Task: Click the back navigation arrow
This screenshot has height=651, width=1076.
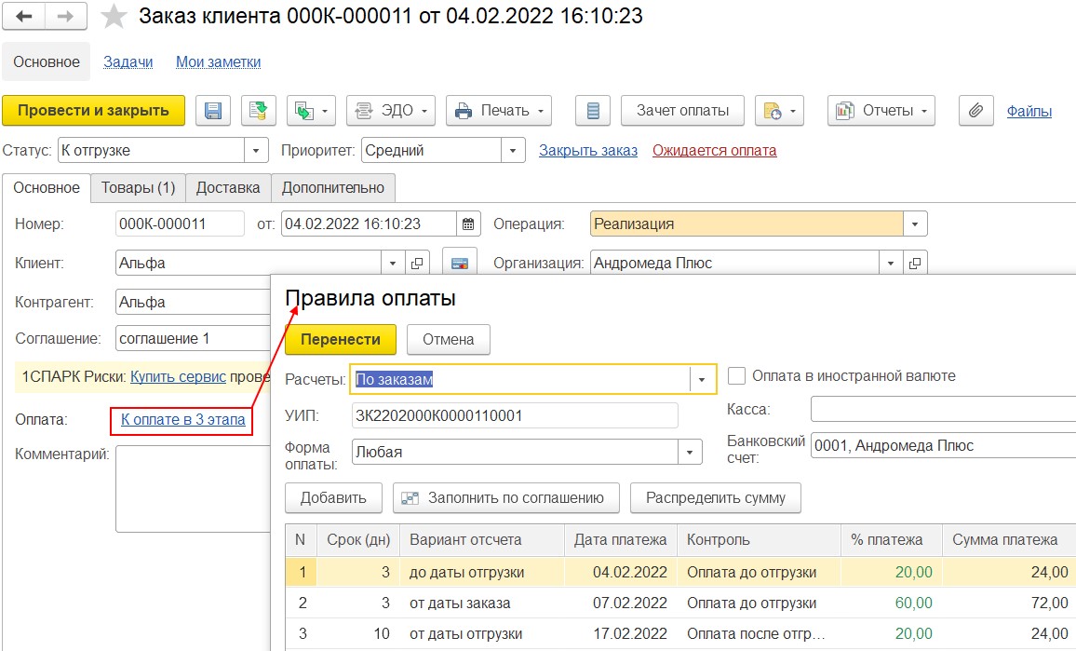Action: tap(24, 17)
